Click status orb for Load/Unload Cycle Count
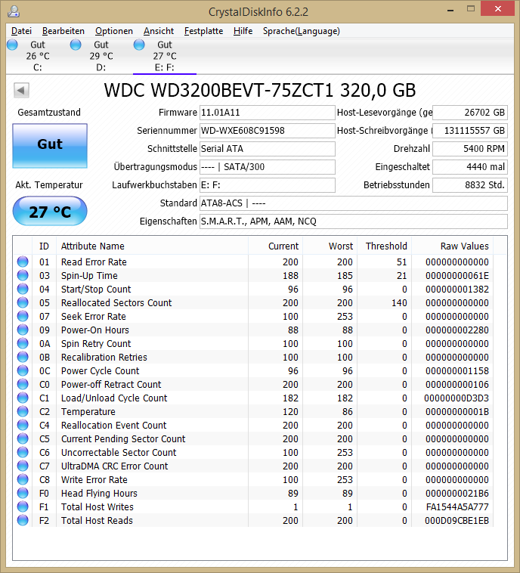 [x=23, y=398]
